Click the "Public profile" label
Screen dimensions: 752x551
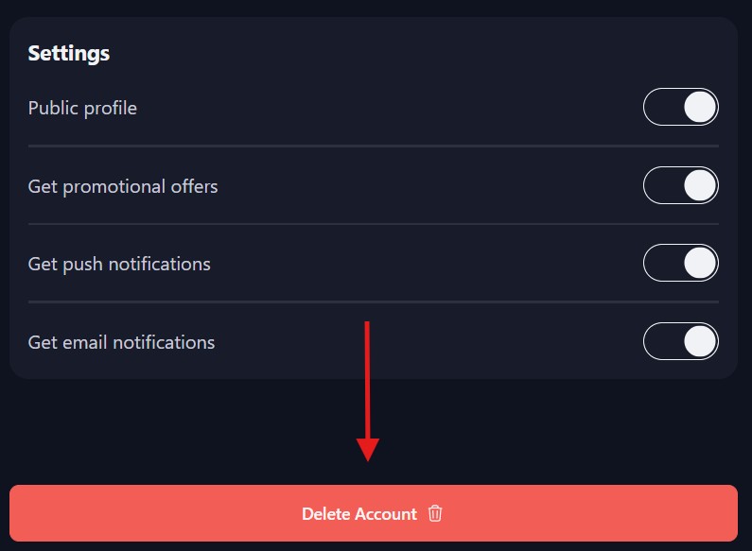coord(82,109)
